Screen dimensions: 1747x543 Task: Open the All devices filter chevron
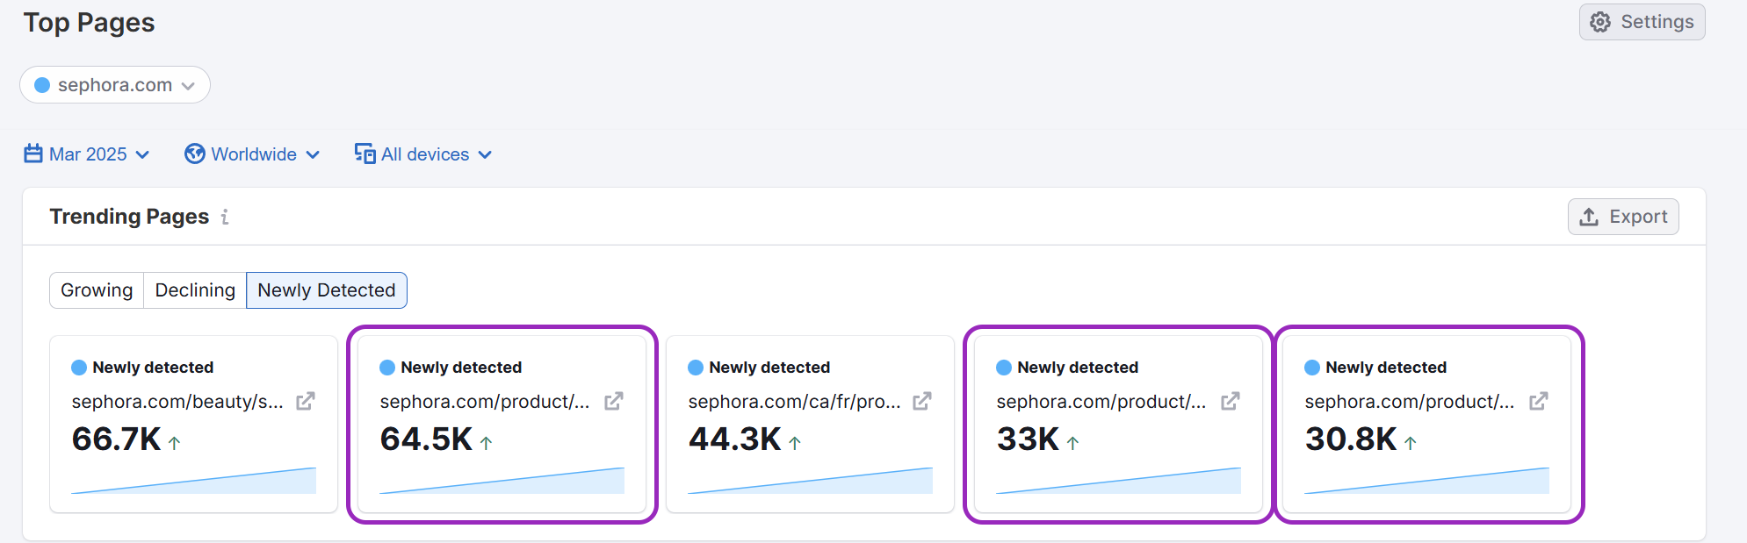[485, 155]
